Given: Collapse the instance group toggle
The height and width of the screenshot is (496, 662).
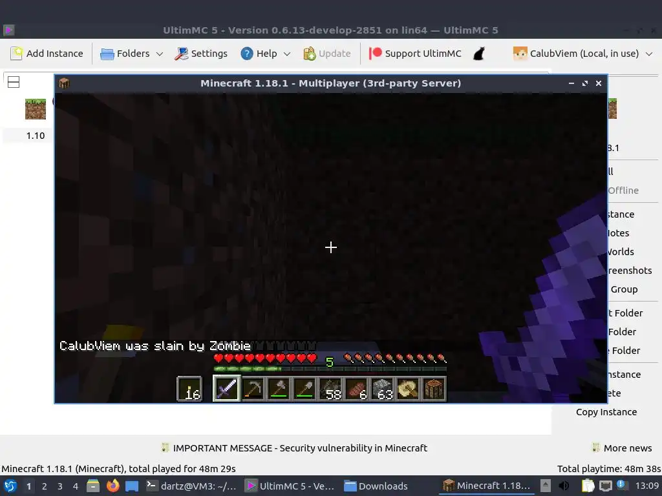Looking at the screenshot, I should tap(14, 82).
